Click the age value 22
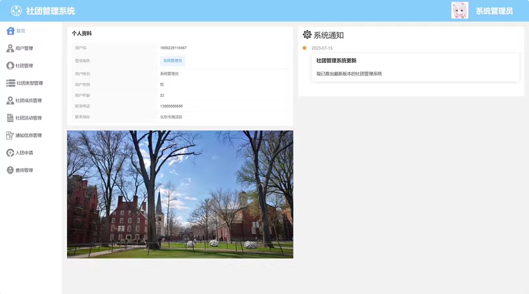 (162, 96)
